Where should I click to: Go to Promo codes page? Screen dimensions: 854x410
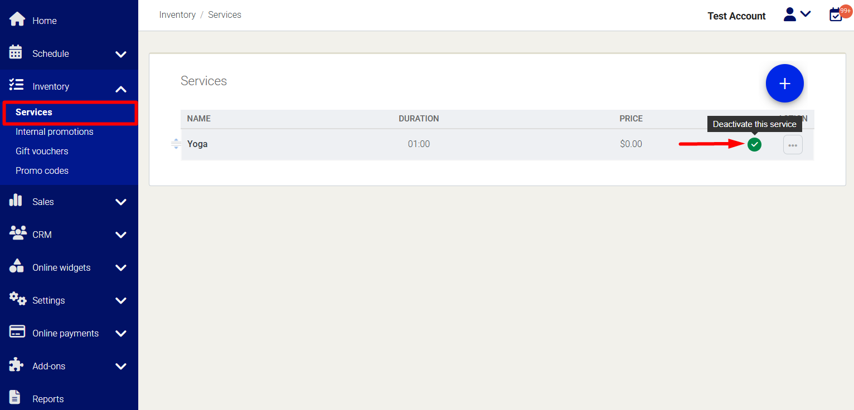click(42, 170)
